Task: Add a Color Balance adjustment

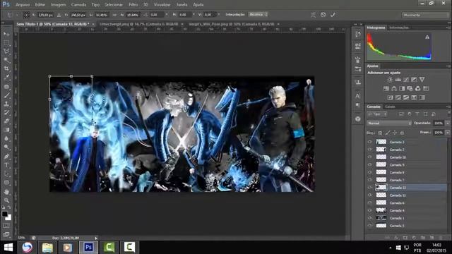Action: point(394,89)
